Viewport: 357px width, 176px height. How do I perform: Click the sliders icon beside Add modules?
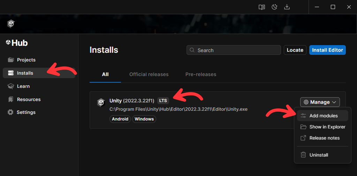tap(303, 116)
